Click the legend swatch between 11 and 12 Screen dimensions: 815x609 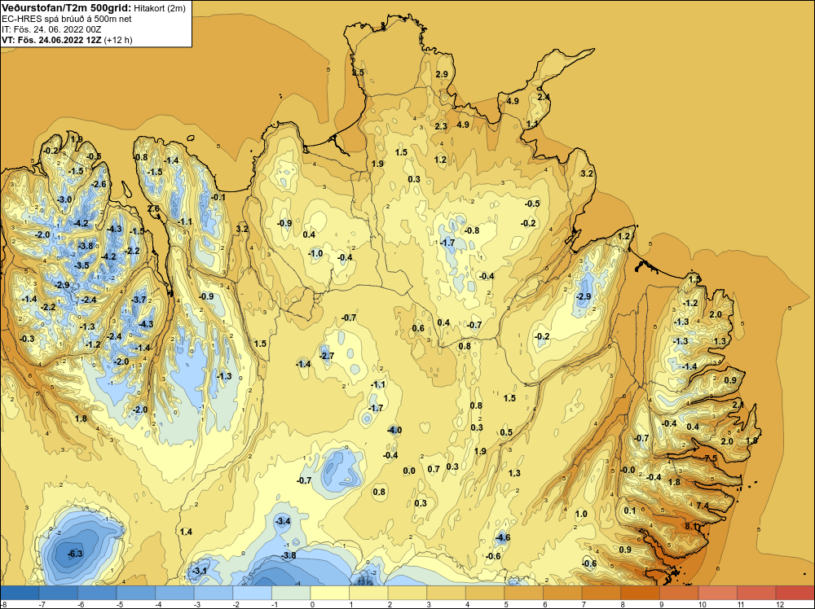[756, 593]
